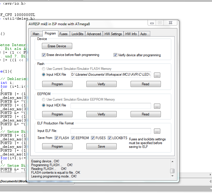The image size is (212, 194).
Task: Switch to the Main tab
Action: [36, 34]
